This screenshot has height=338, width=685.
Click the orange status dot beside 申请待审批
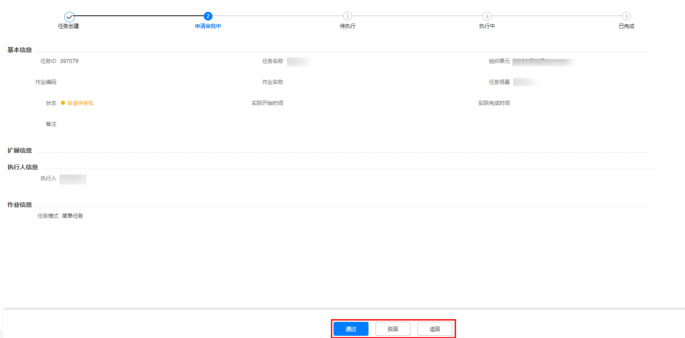[63, 103]
